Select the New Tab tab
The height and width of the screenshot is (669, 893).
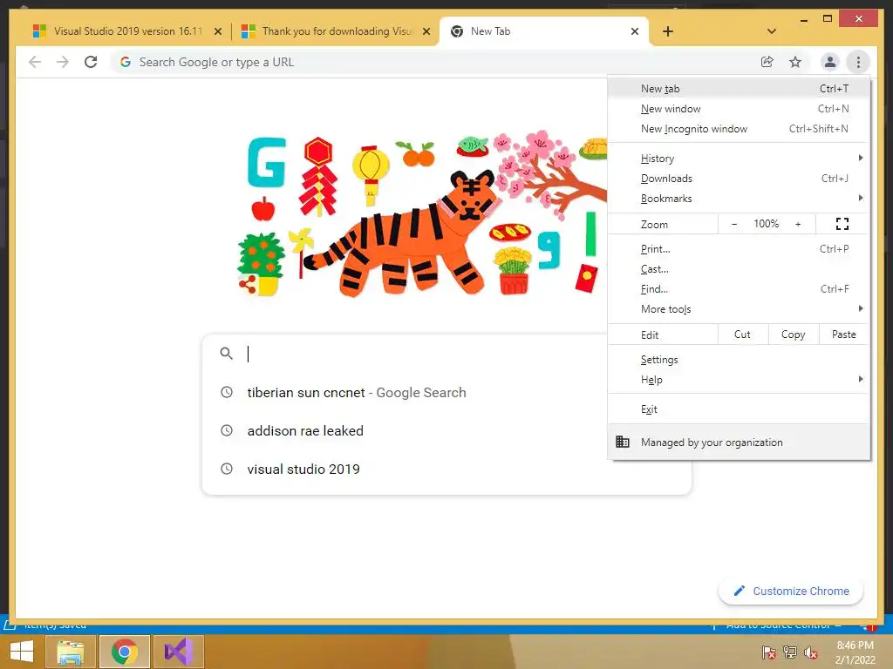click(544, 31)
